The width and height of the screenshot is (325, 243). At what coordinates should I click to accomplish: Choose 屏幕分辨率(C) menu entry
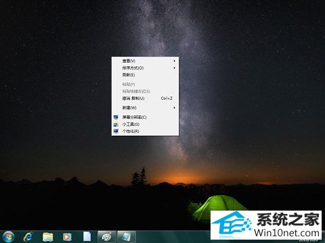pyautogui.click(x=145, y=117)
